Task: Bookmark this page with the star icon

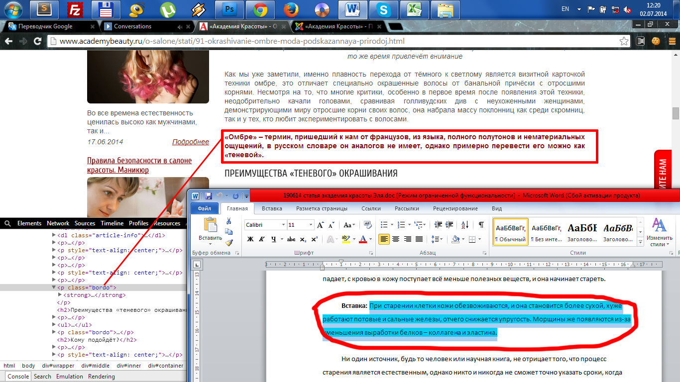Action: pos(624,41)
